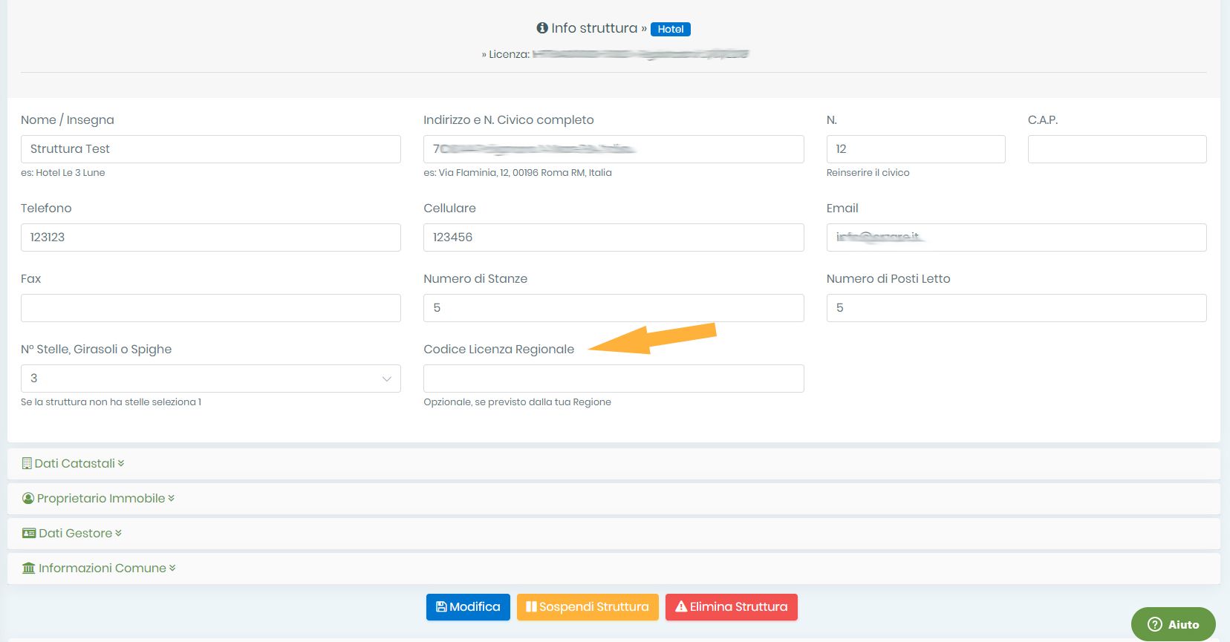Open the Aiuto help button

tap(1174, 624)
